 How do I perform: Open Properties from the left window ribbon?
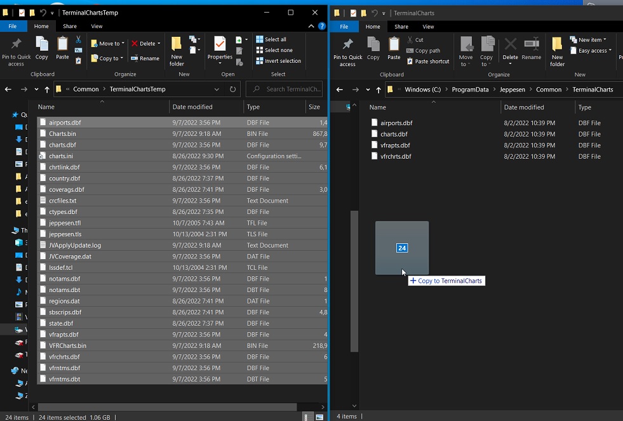tap(219, 51)
